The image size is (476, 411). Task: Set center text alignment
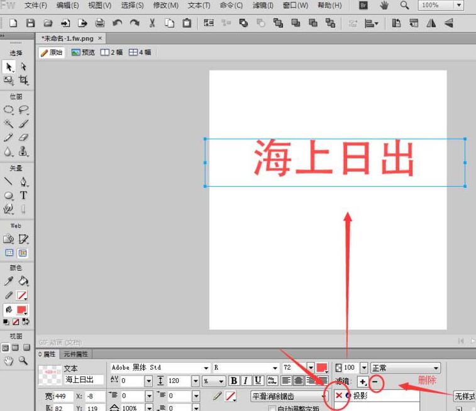(299, 380)
